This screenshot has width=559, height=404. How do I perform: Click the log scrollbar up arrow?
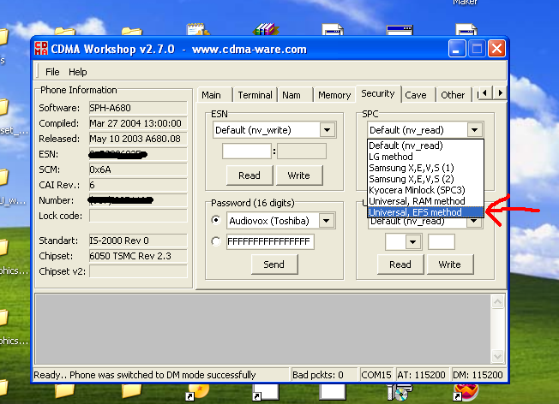[497, 302]
